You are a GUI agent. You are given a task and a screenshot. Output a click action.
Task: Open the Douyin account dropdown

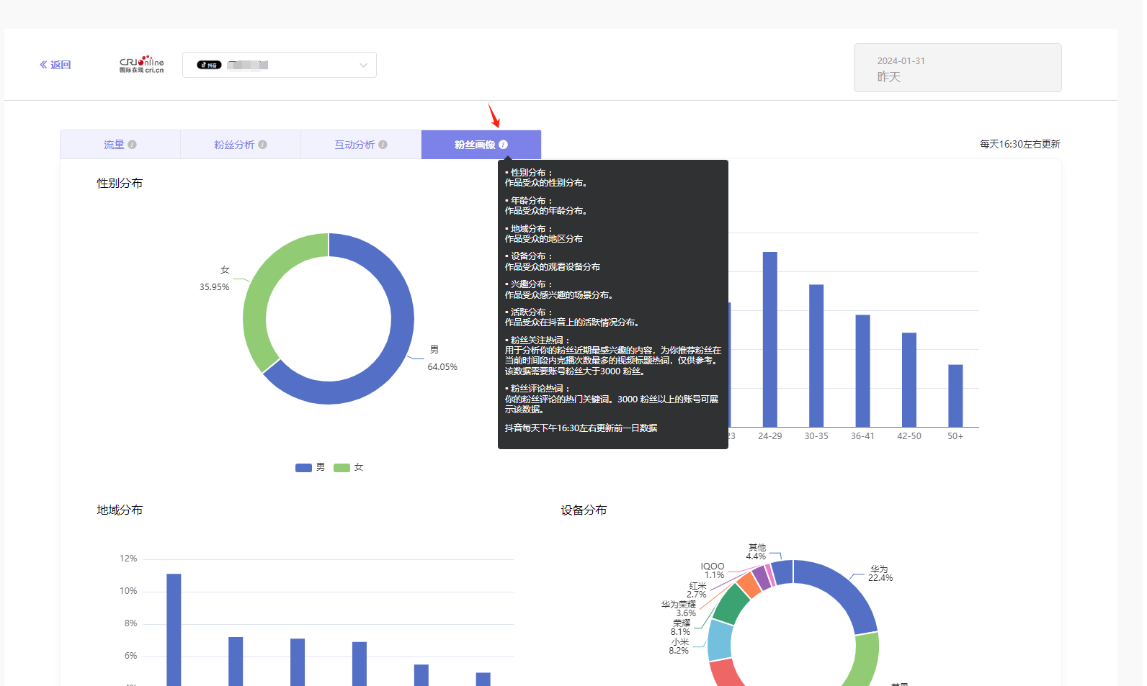[280, 65]
